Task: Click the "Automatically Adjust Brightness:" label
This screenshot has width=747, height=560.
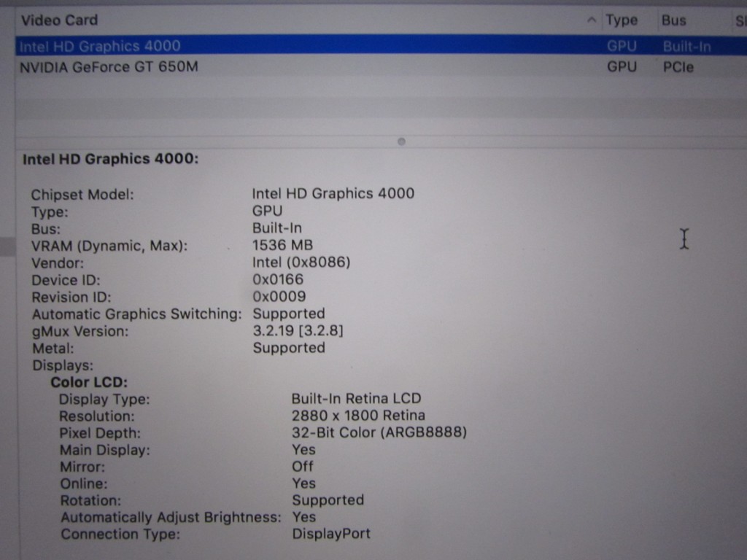Action: 171,518
